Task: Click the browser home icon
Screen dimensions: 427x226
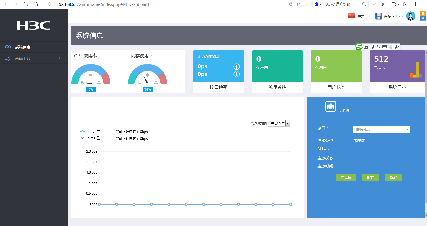Action: [35, 4]
